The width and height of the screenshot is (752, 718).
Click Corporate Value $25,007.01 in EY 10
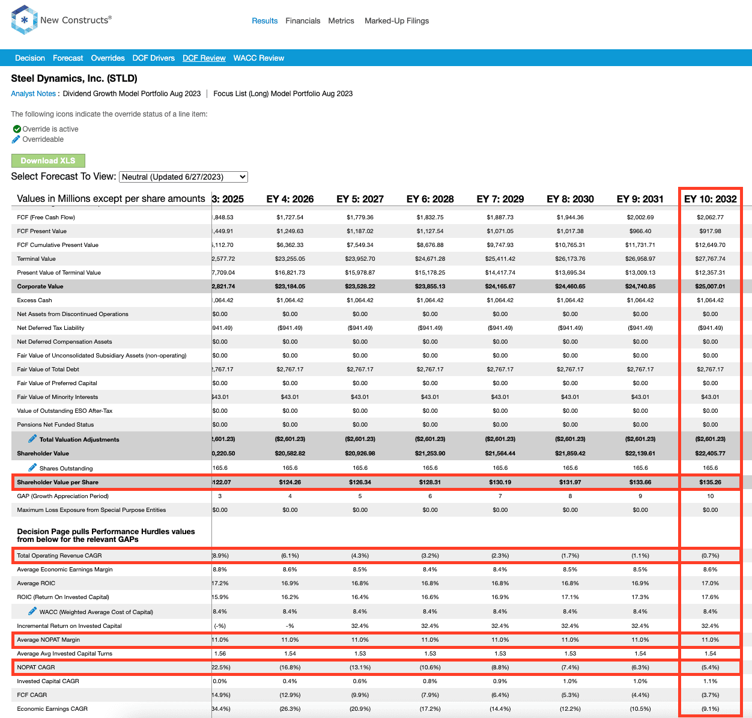711,287
